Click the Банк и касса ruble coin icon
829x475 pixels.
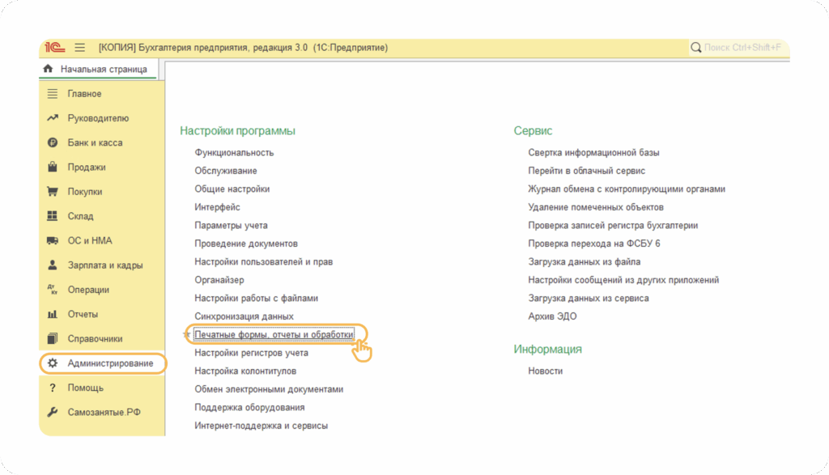click(x=53, y=142)
